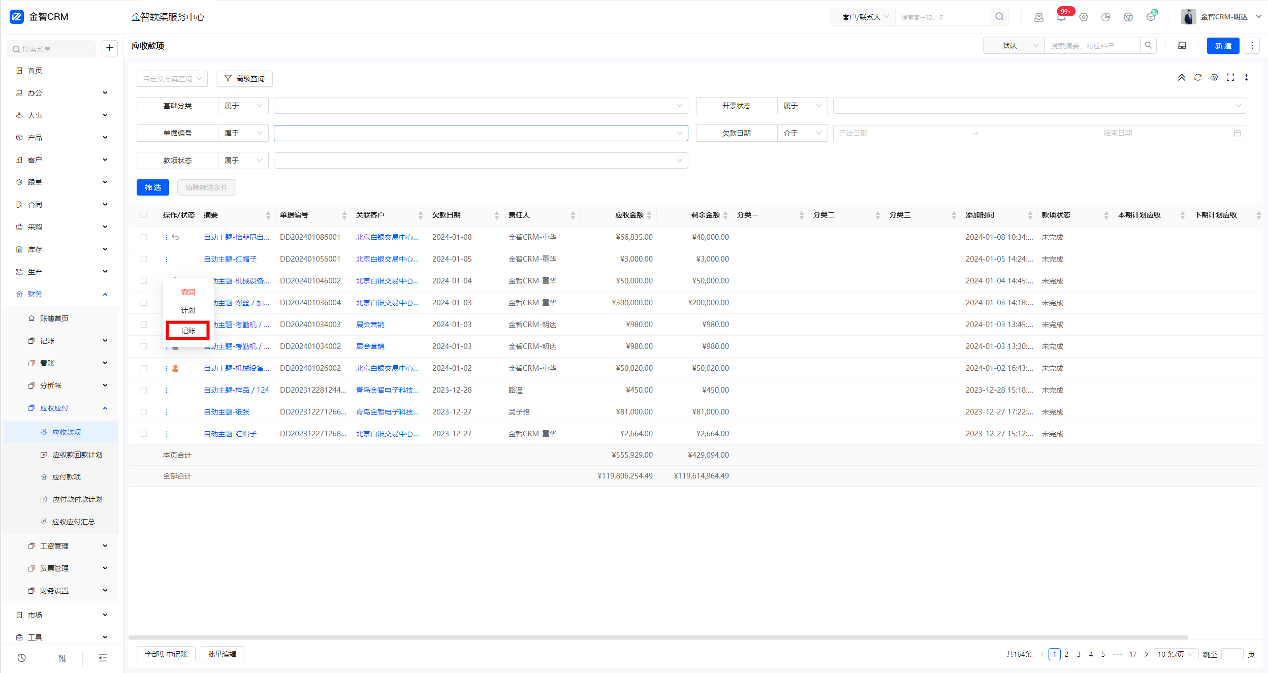Click the plus button beside menu search
1268x673 pixels.
110,48
